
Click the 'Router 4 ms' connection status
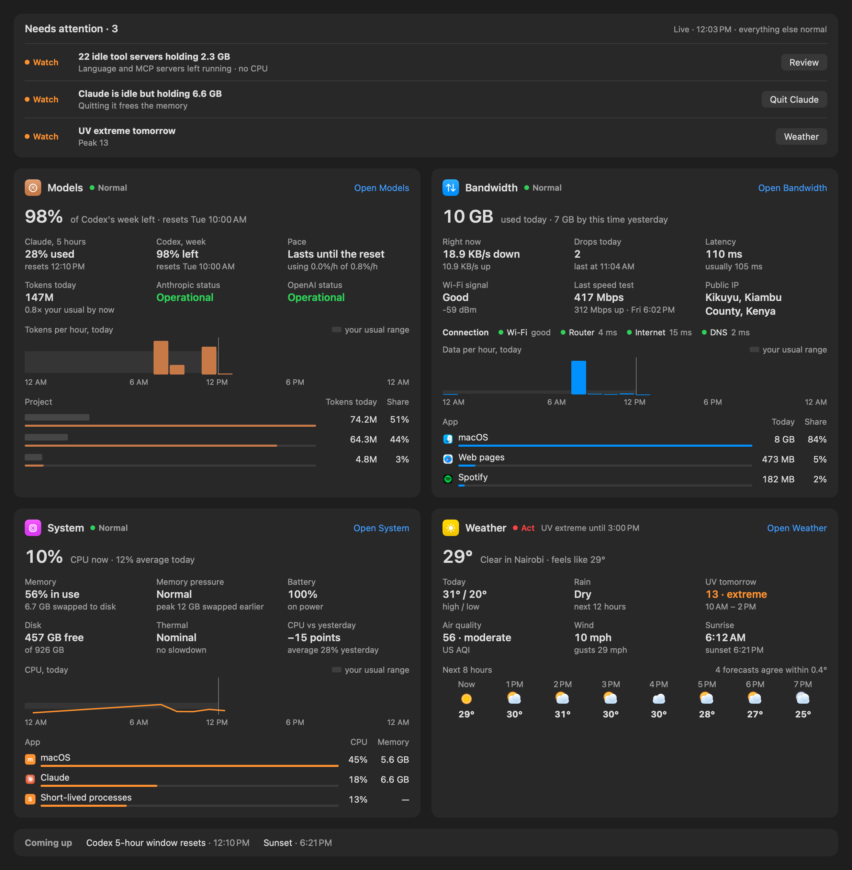coord(588,332)
